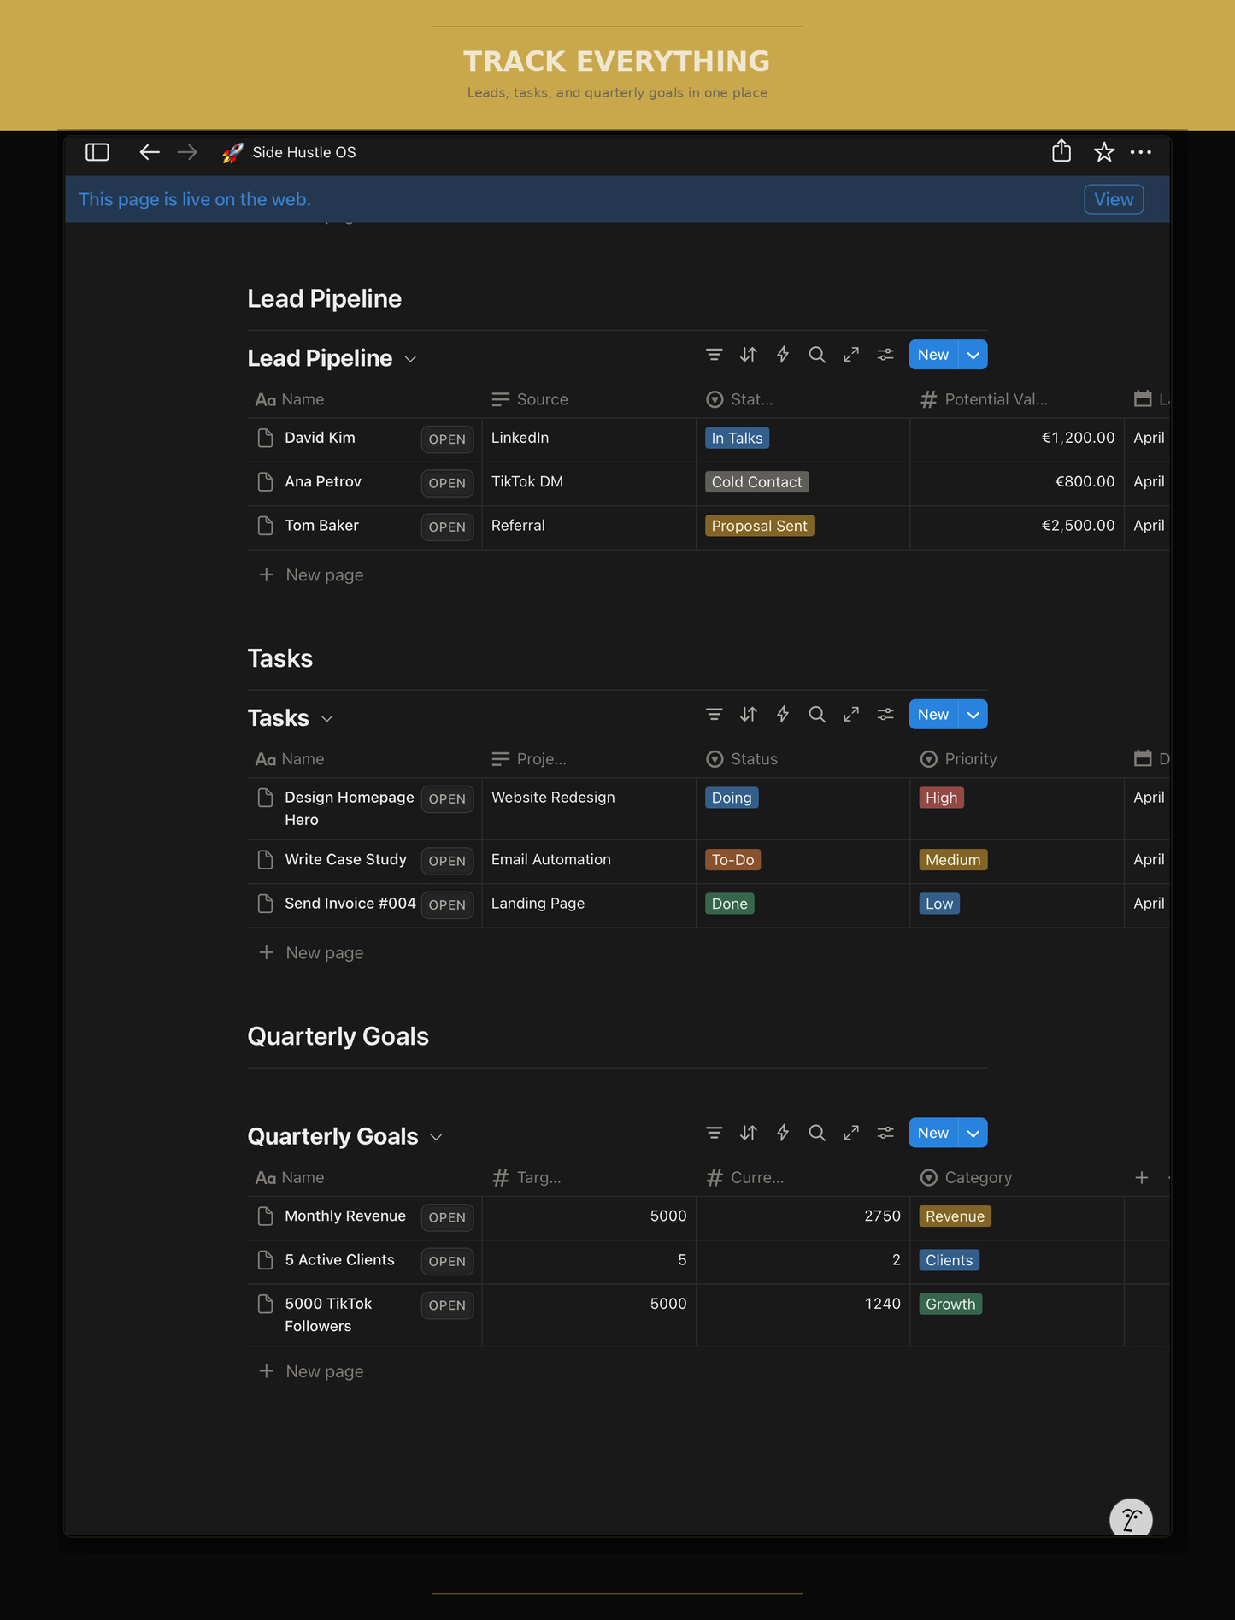Open the sort icon for Tasks database
The height and width of the screenshot is (1620, 1235).
point(749,715)
